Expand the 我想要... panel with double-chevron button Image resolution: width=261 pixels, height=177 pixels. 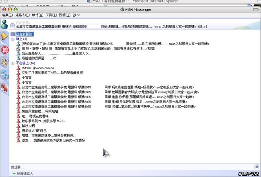257,167
